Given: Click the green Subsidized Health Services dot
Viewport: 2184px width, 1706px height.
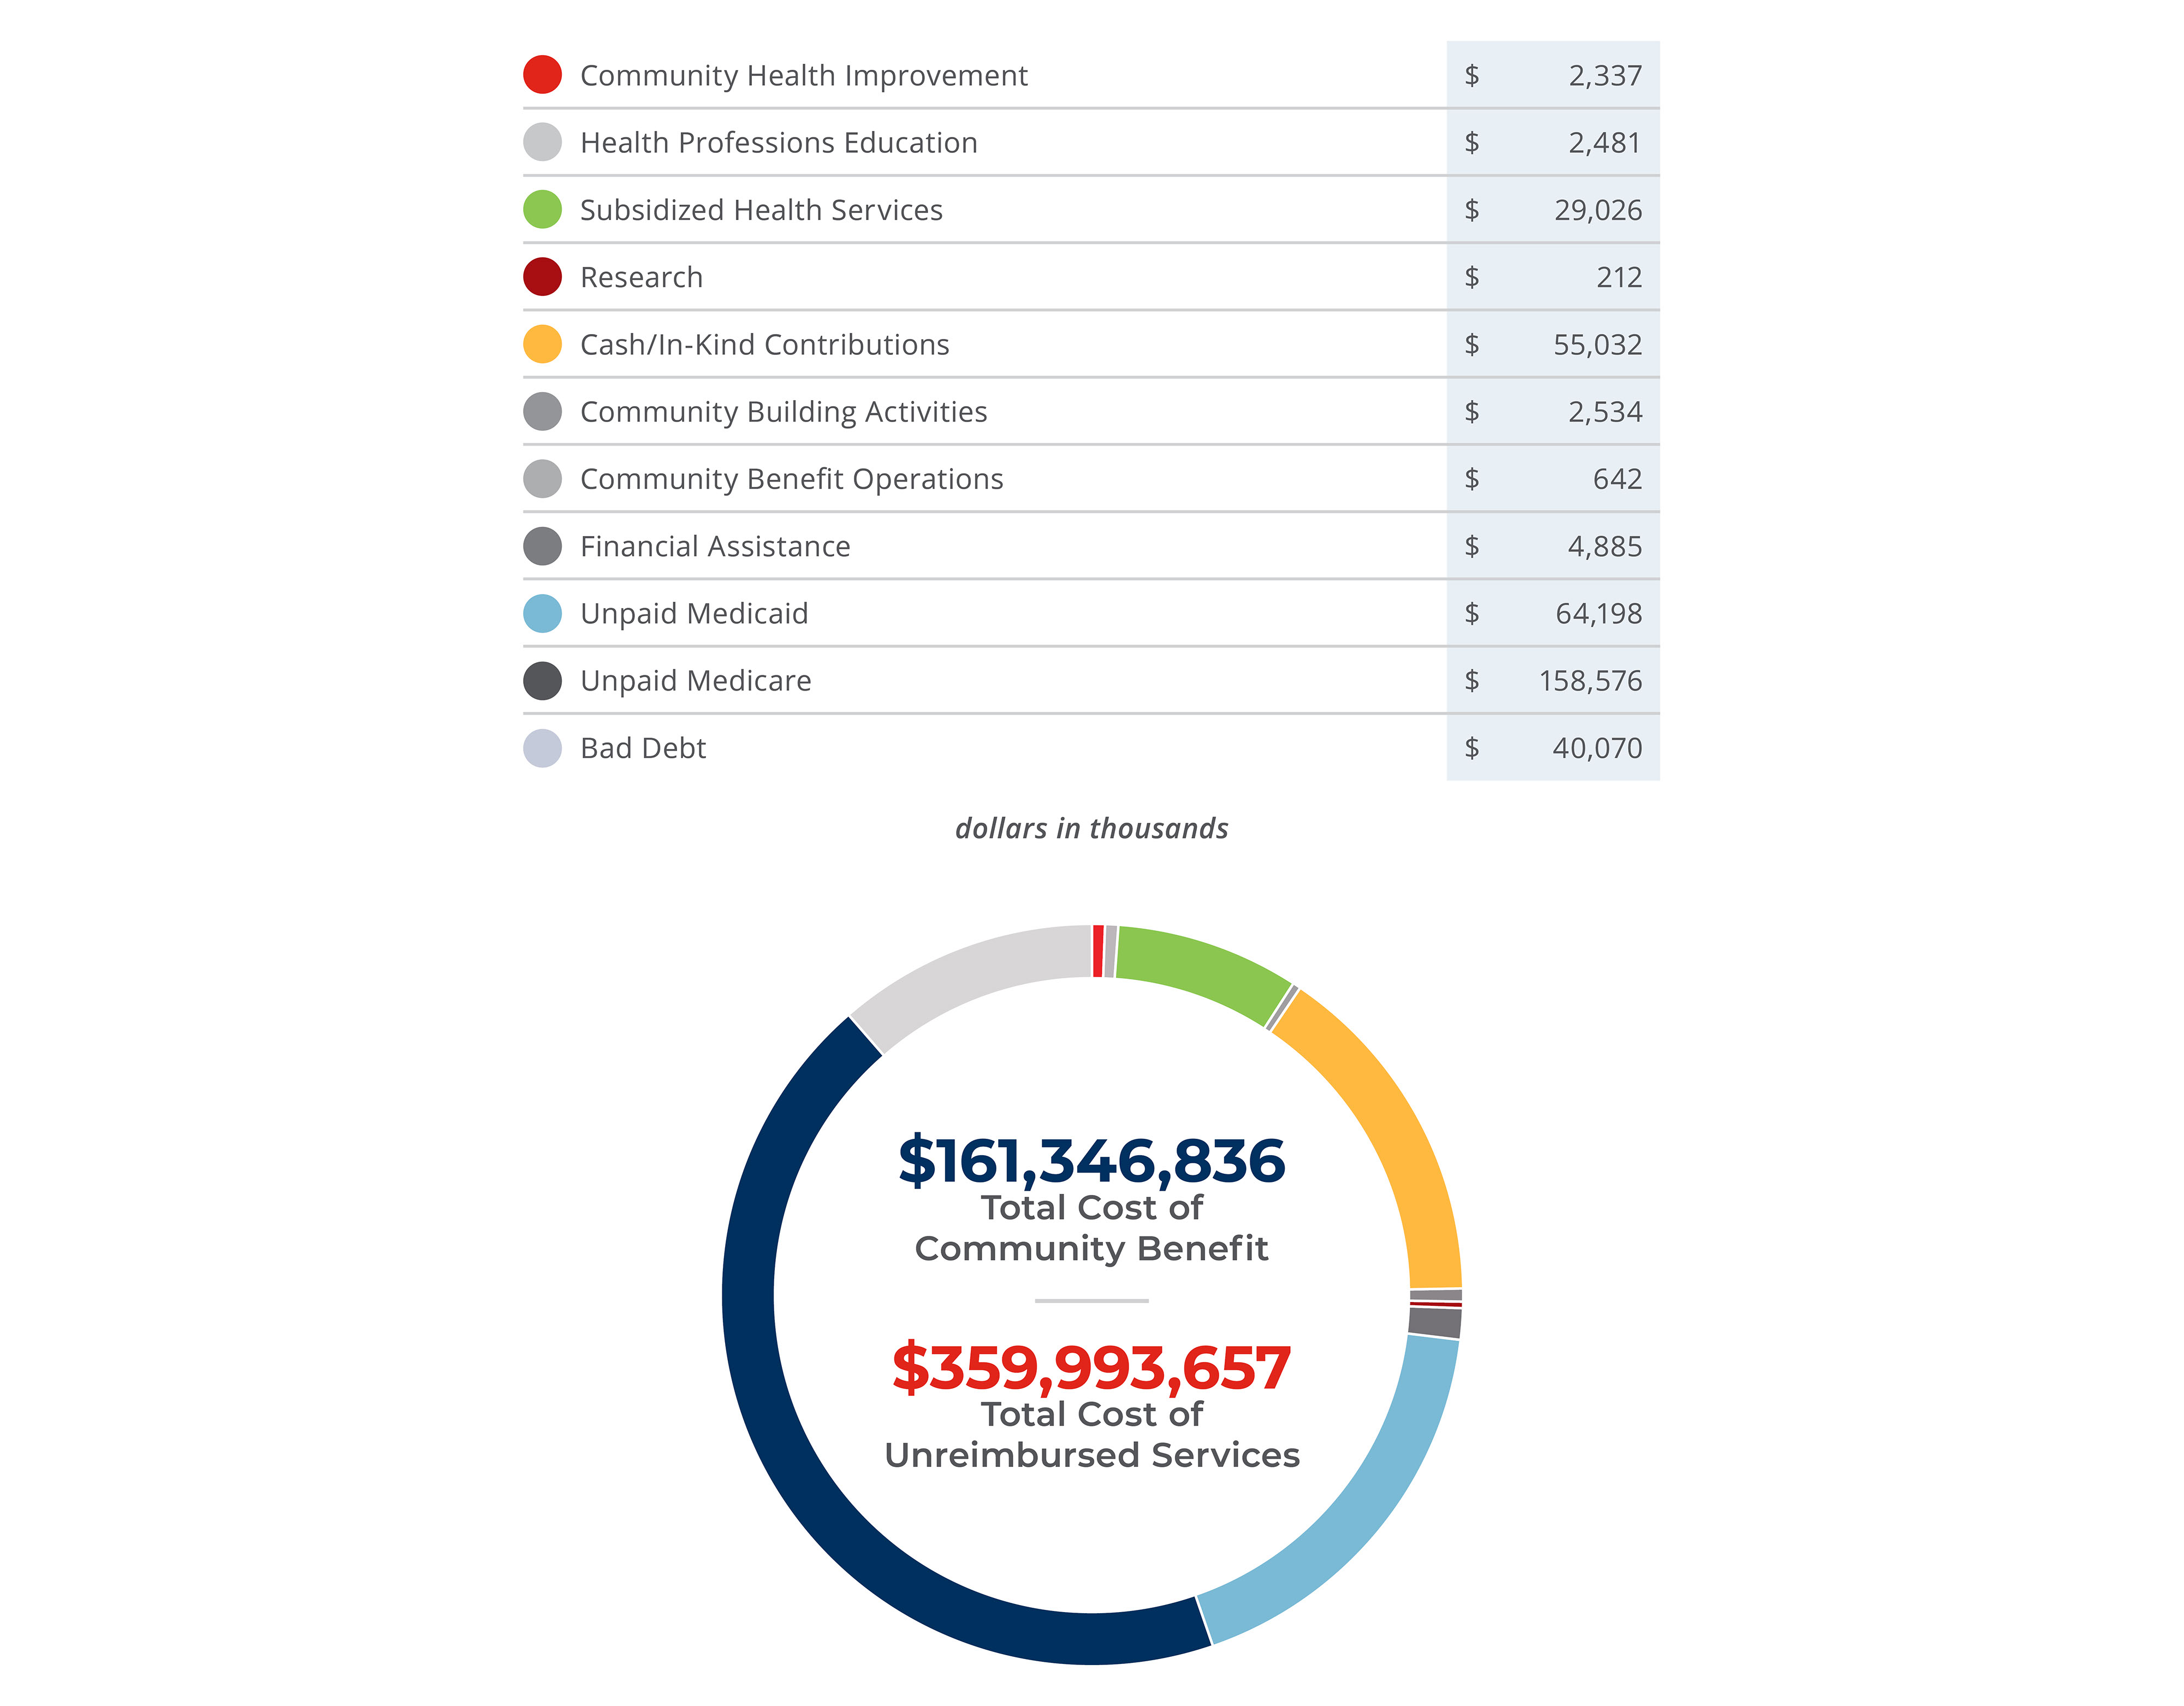Looking at the screenshot, I should [542, 209].
